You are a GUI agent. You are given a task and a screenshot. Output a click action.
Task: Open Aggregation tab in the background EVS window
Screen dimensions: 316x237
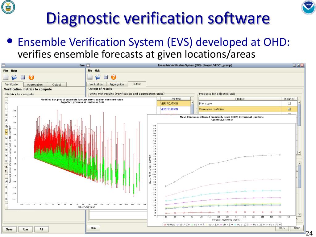(35, 85)
